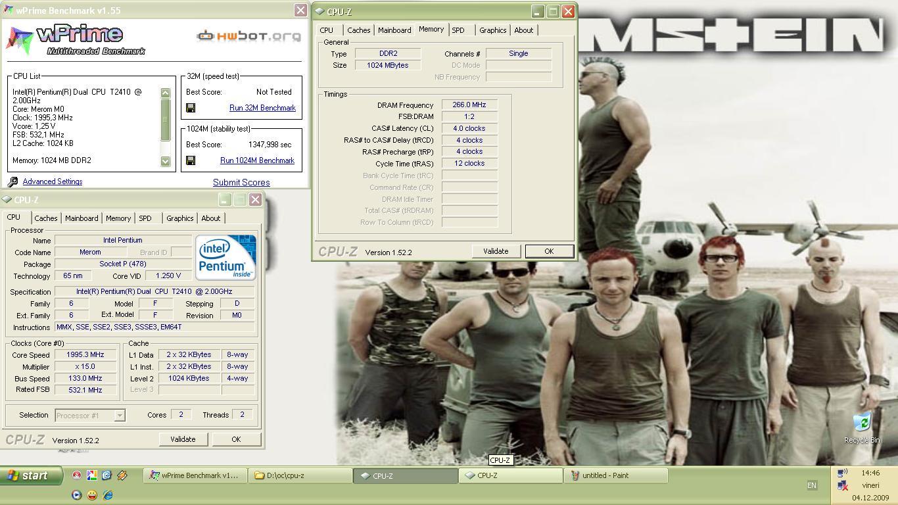Click the red round quick launch icon
Screen dimensions: 898x505
tap(77, 475)
